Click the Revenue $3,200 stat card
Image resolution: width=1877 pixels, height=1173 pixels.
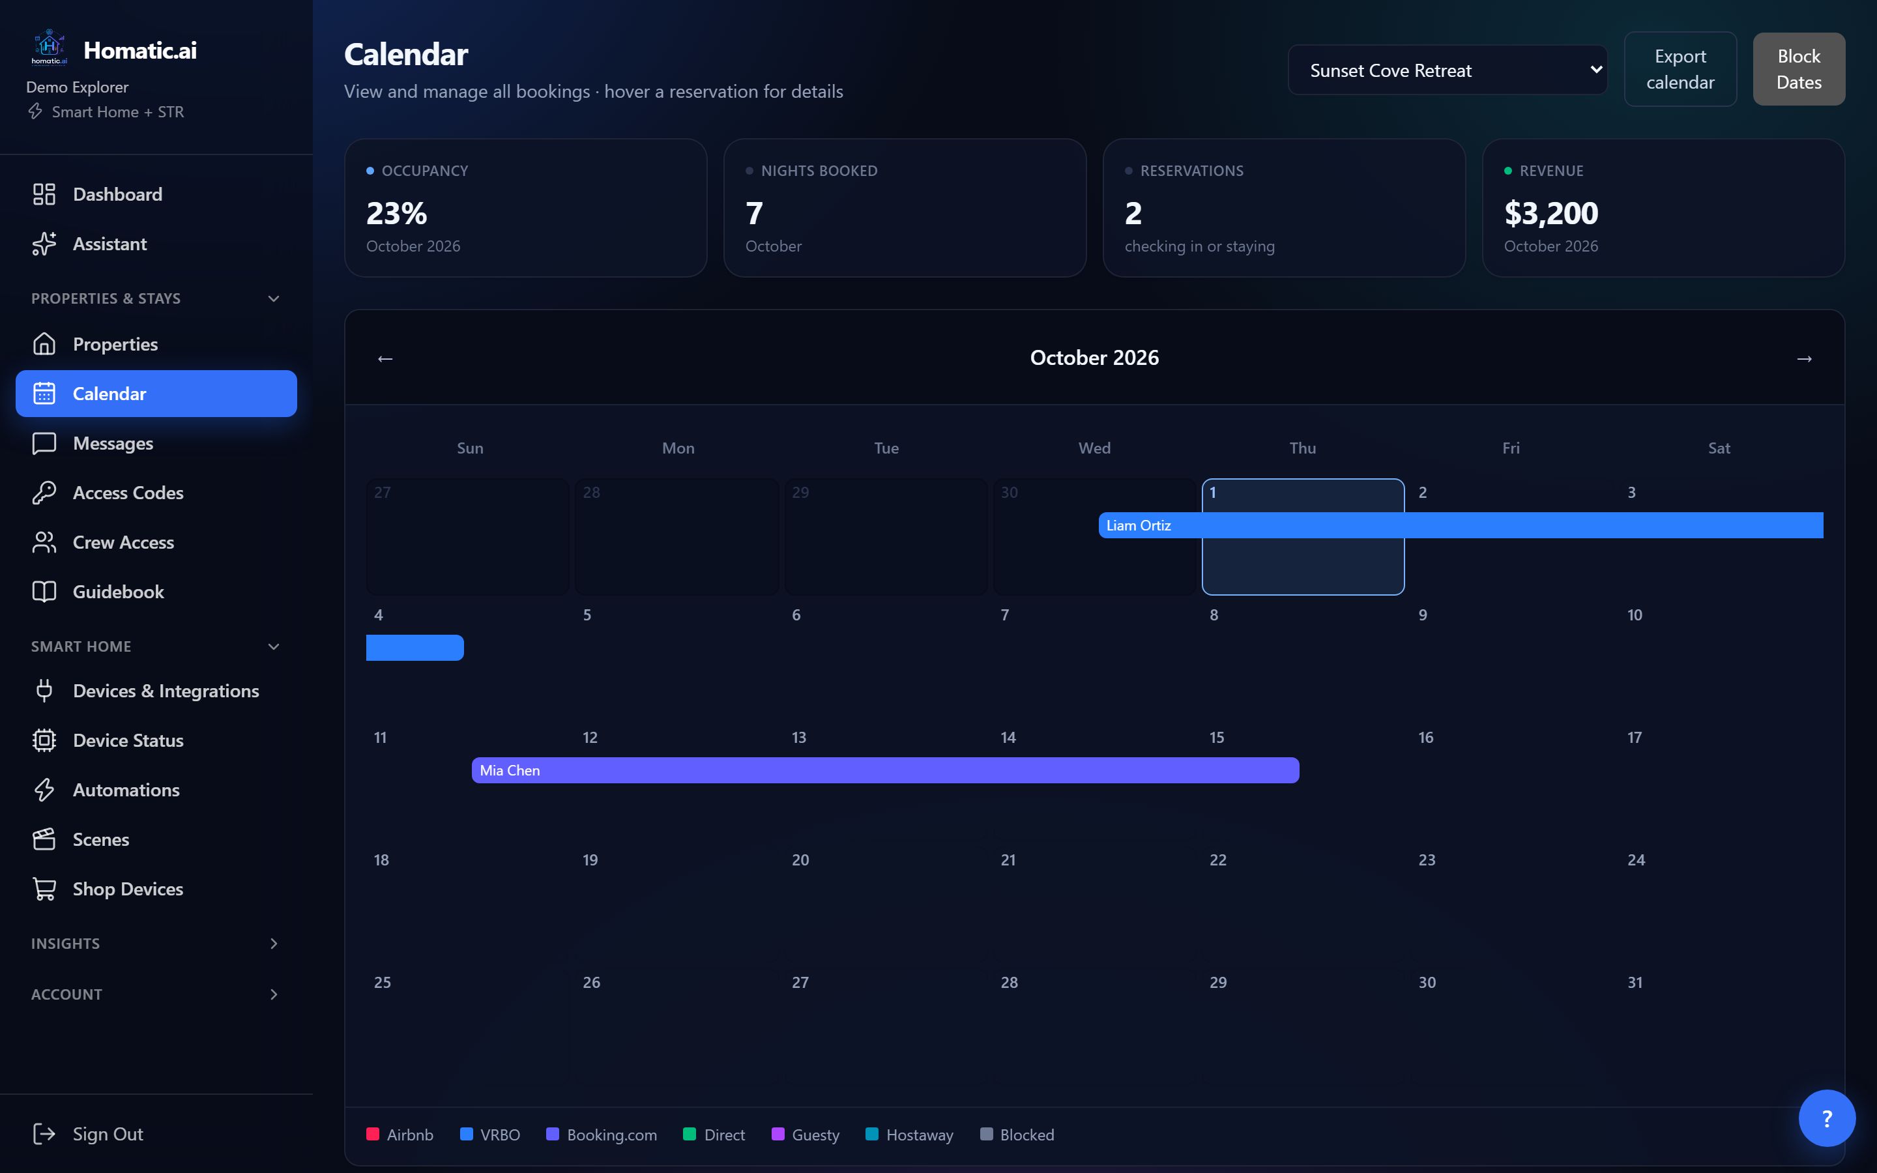click(x=1664, y=208)
